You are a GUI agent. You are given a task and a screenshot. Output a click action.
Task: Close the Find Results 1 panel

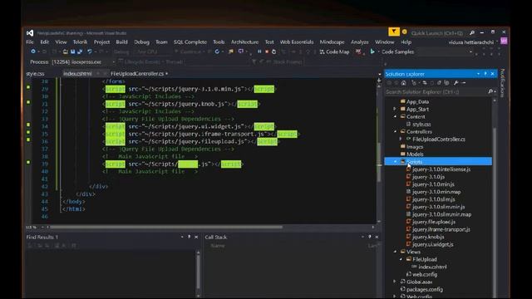tap(196, 237)
